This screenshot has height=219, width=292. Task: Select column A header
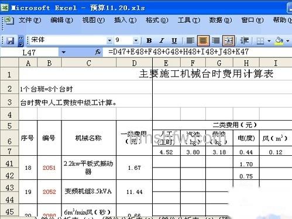tap(28, 63)
